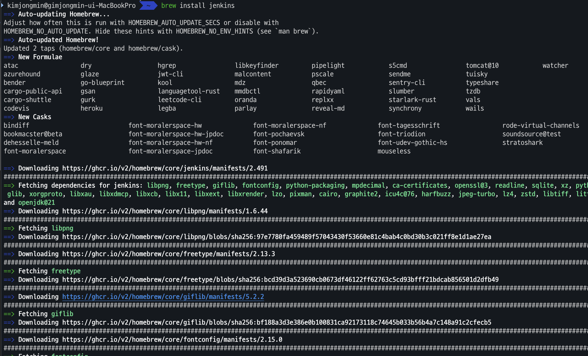Click the heroku formula in the list
The width and height of the screenshot is (588, 356).
coord(91,108)
